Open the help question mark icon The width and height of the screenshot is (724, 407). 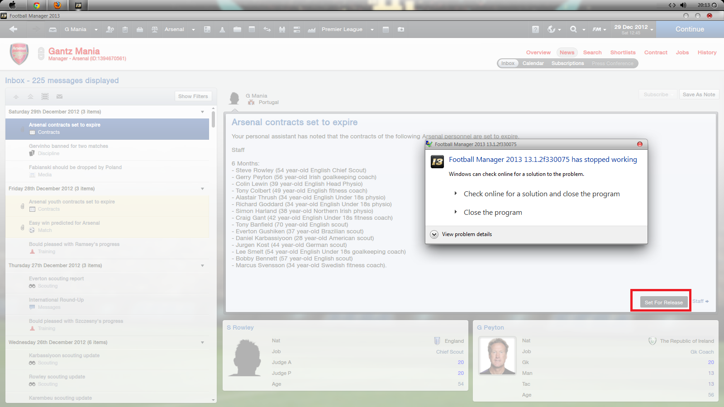click(x=535, y=29)
